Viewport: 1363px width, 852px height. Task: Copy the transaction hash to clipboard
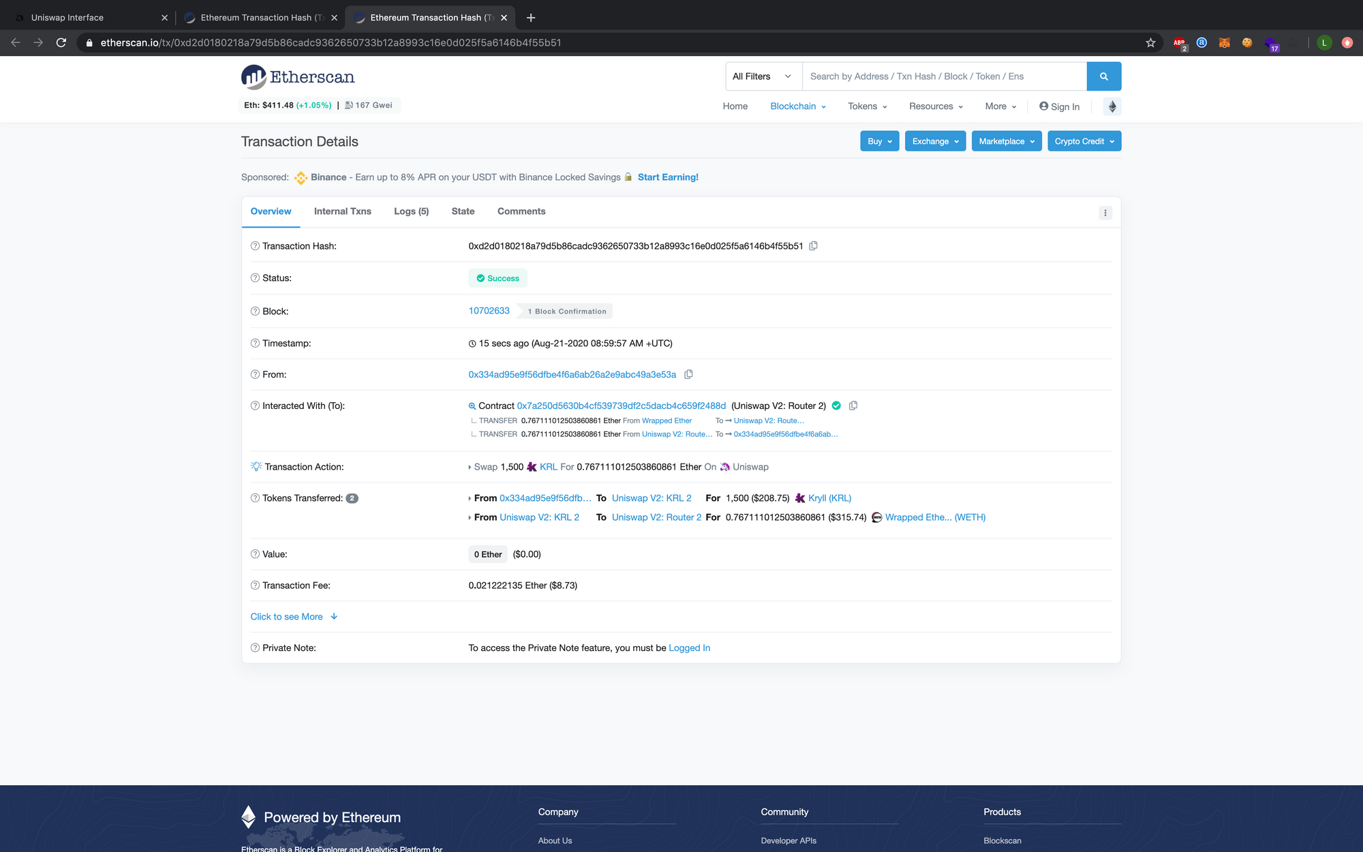coord(813,246)
